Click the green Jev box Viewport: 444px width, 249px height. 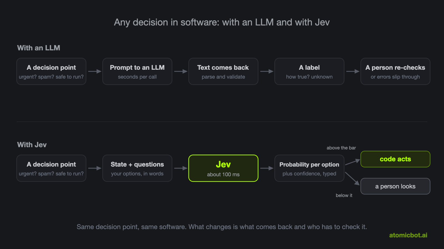pos(223,168)
